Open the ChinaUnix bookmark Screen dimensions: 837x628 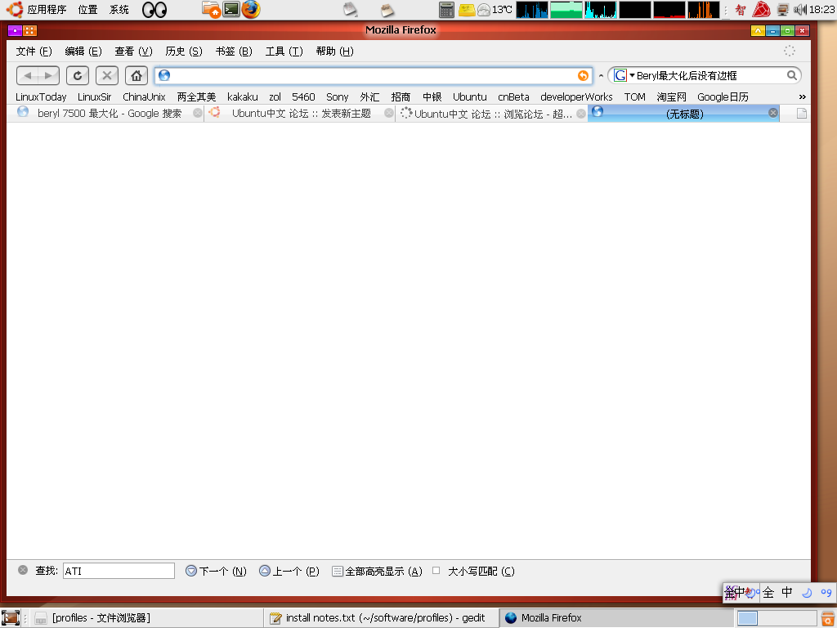click(144, 96)
